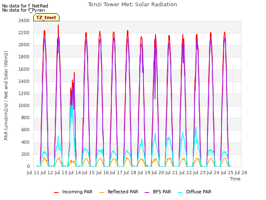Click the Jul 17 x-axis tick label
This screenshot has height=200, width=266.
pos(116,172)
